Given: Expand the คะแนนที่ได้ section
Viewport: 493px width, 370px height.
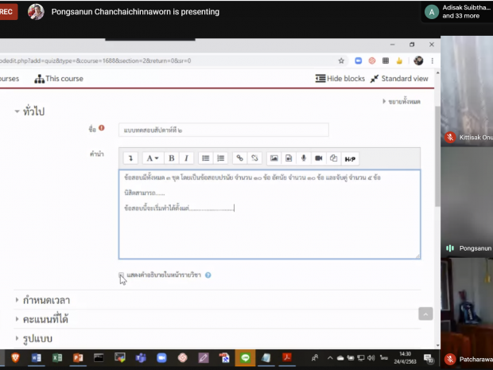Looking at the screenshot, I should pos(49,319).
